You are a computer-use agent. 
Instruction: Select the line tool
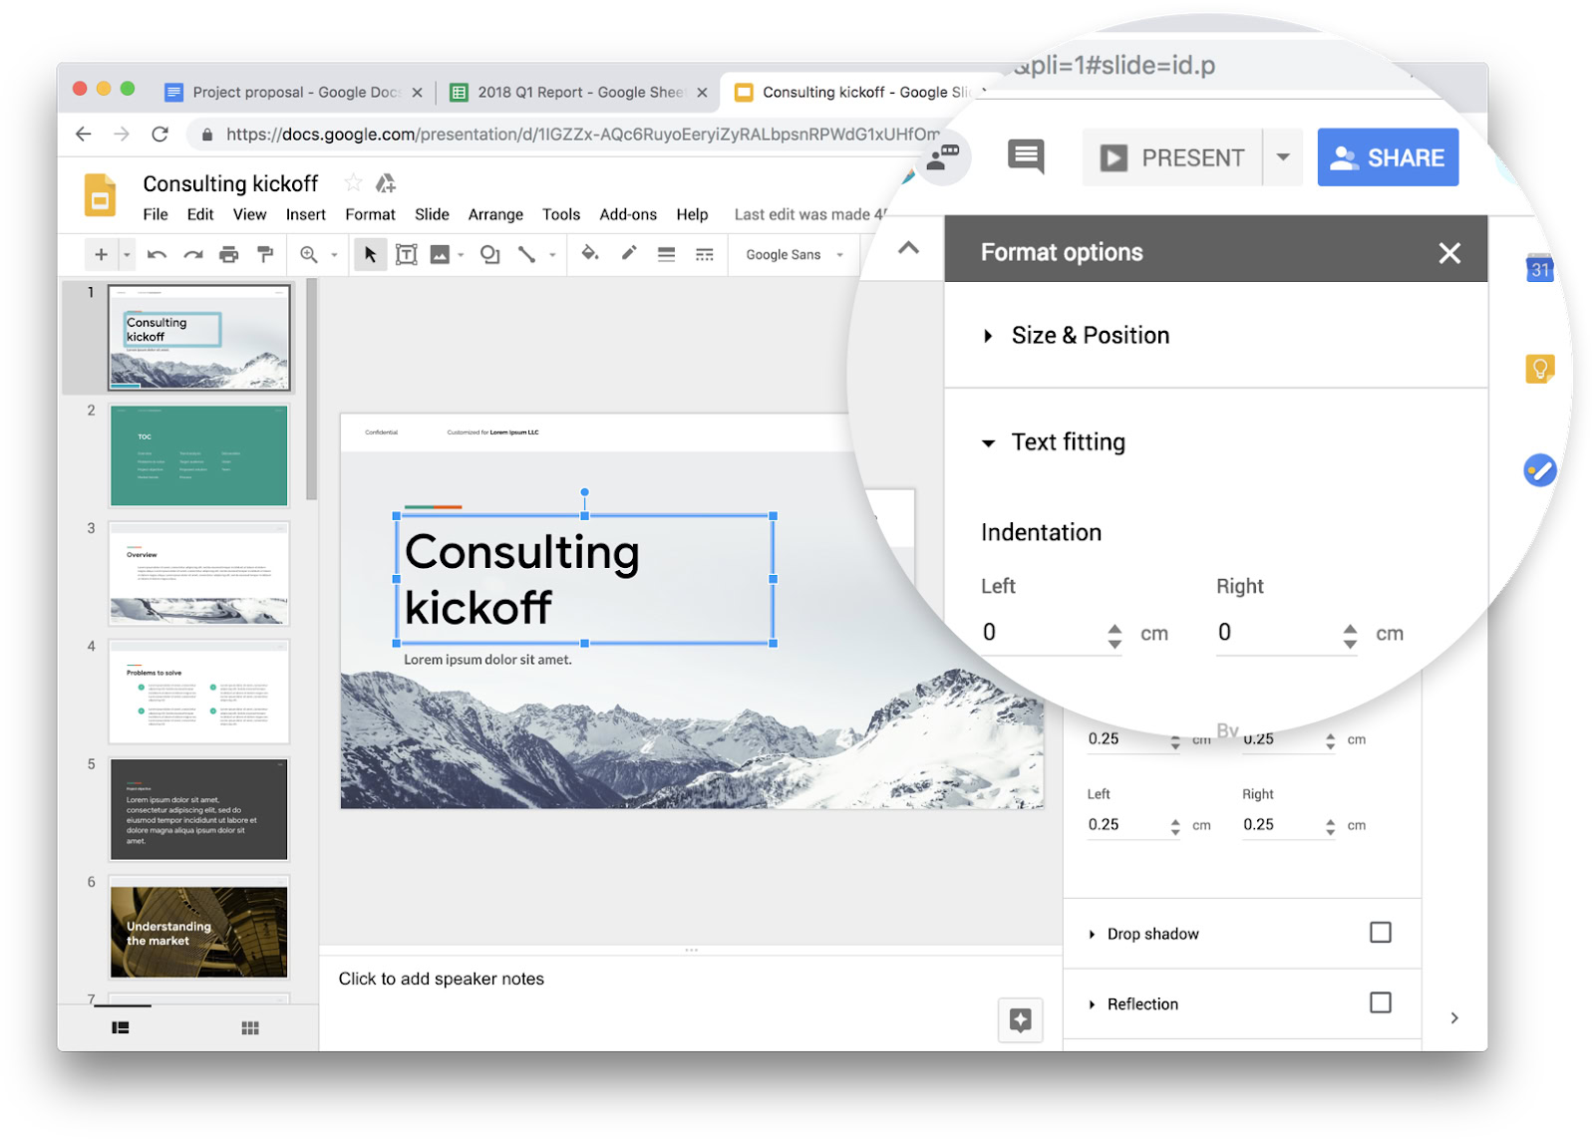(x=526, y=255)
